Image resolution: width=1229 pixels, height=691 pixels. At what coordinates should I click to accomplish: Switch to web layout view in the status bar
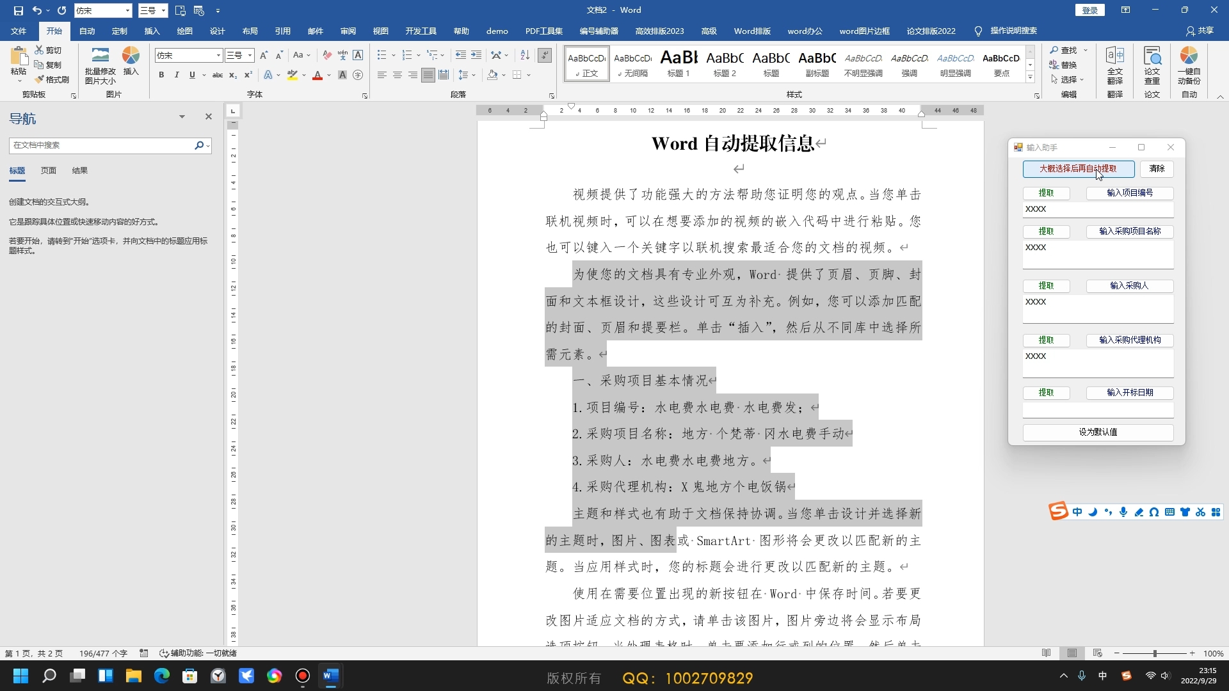coord(1098,653)
